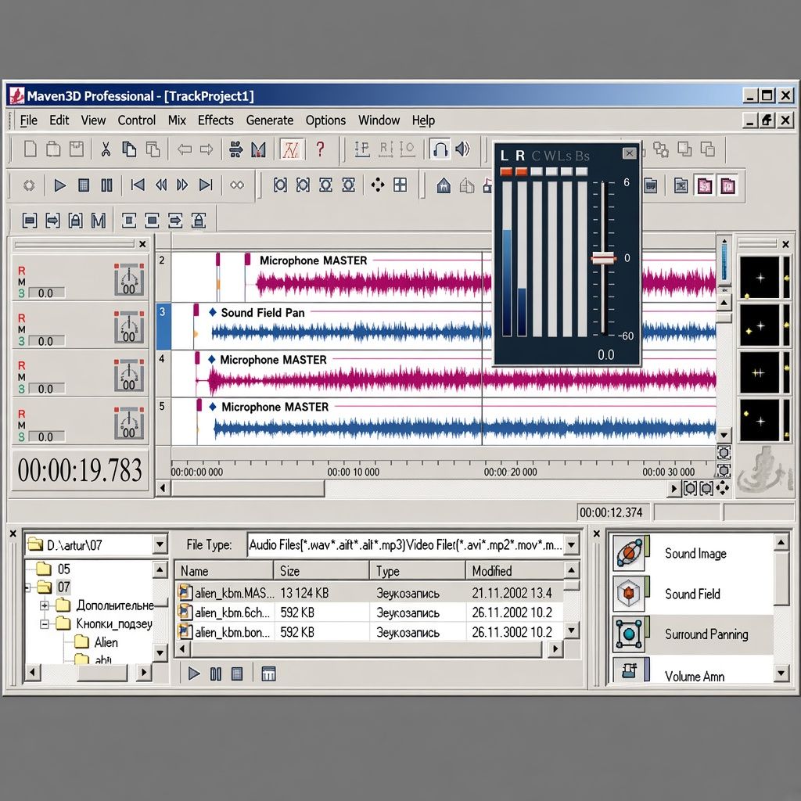
Task: Open the File menu
Action: [x=29, y=120]
